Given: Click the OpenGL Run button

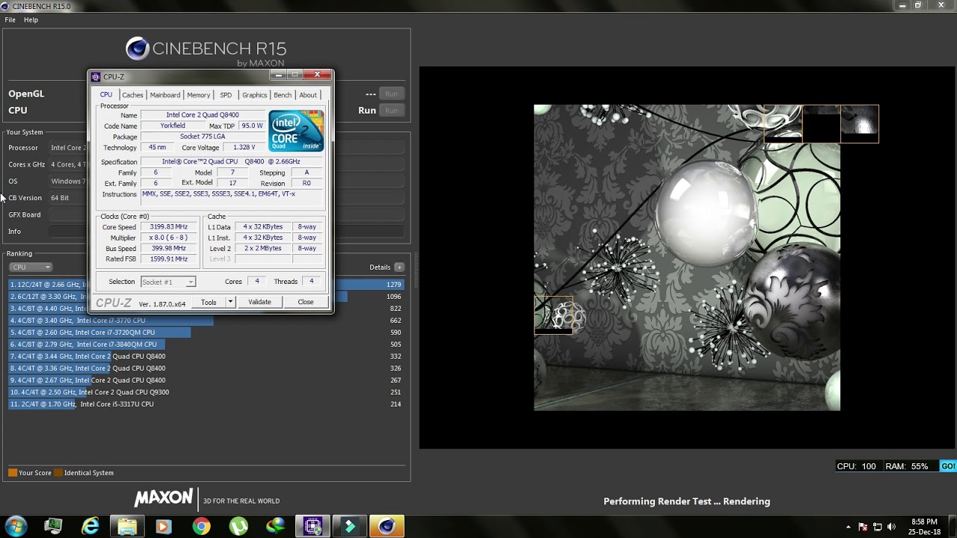Looking at the screenshot, I should (391, 94).
